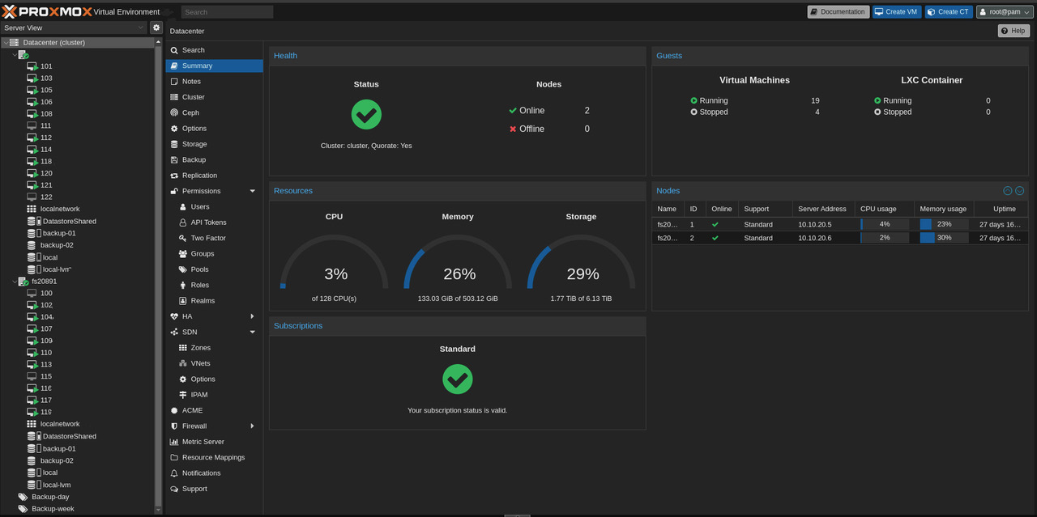Screen dimensions: 1037x517
Task: Open the ACME certificate management
Action: (191, 410)
